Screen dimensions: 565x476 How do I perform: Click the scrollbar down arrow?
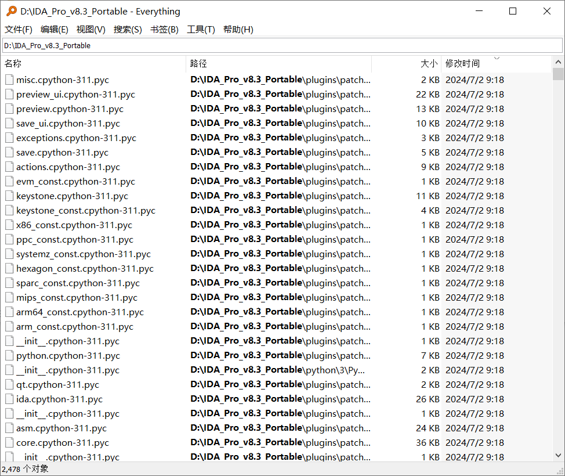[558, 456]
